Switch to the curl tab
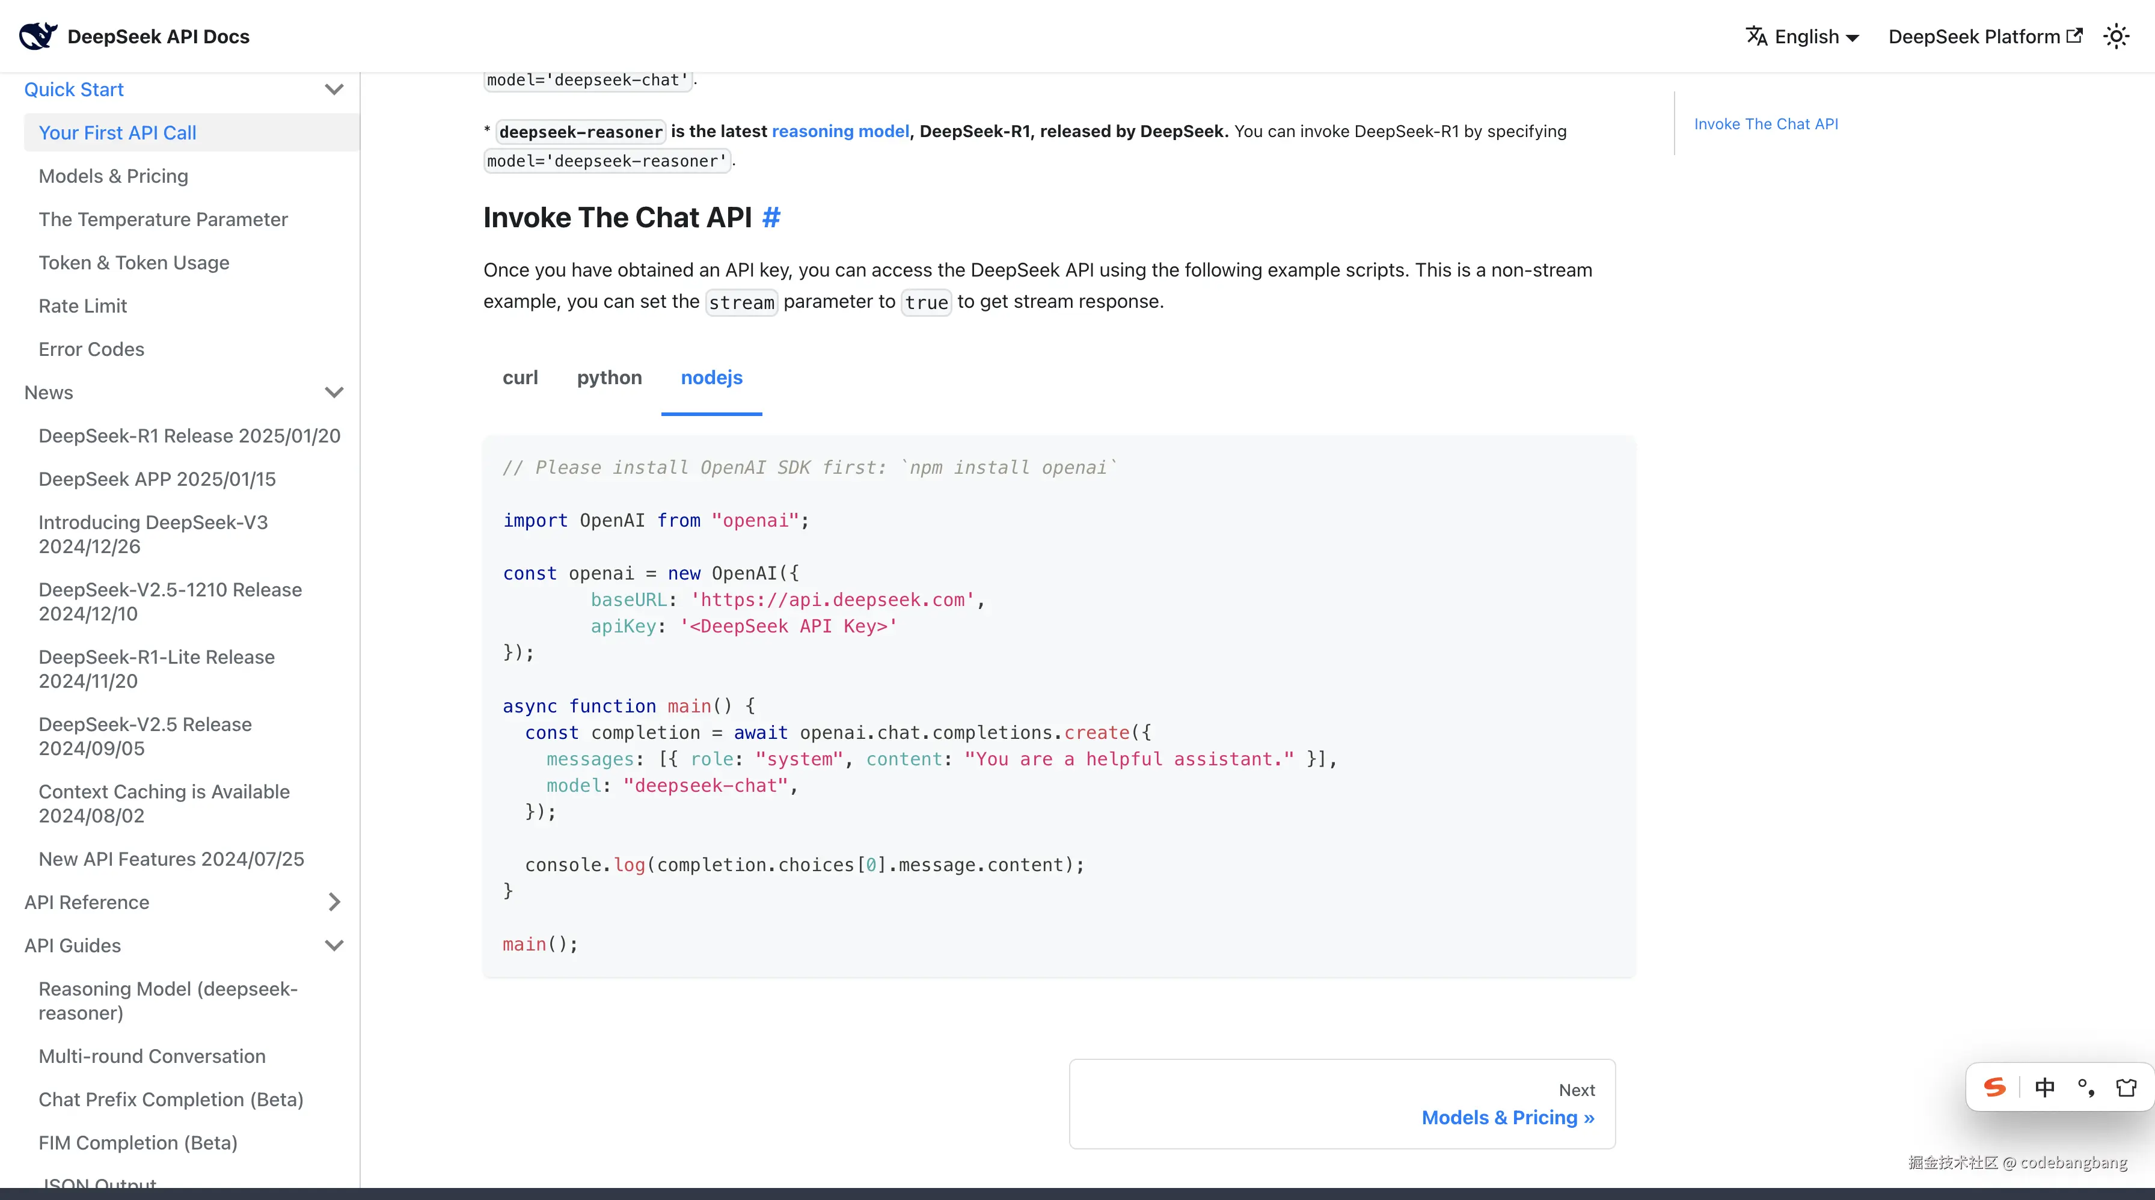Screen dimensions: 2155x1200 pos(520,378)
